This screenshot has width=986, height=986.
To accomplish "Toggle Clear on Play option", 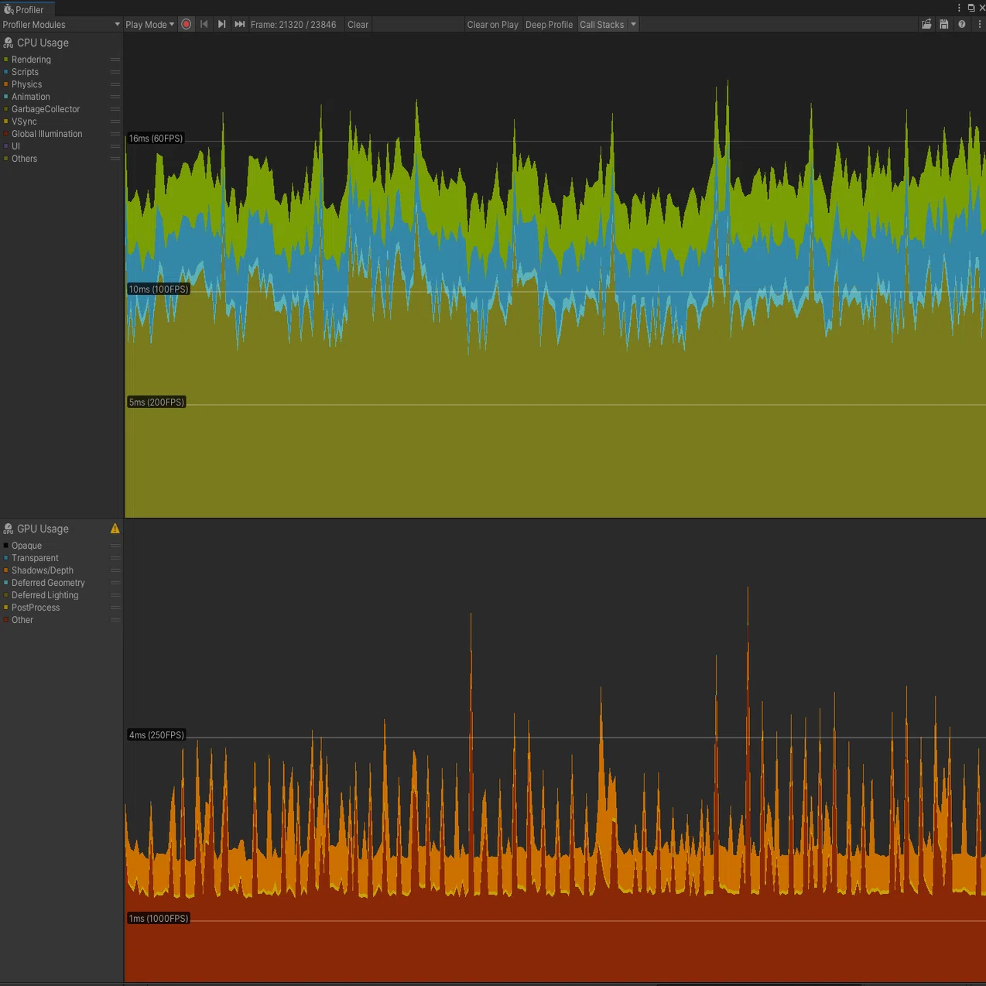I will click(x=492, y=25).
